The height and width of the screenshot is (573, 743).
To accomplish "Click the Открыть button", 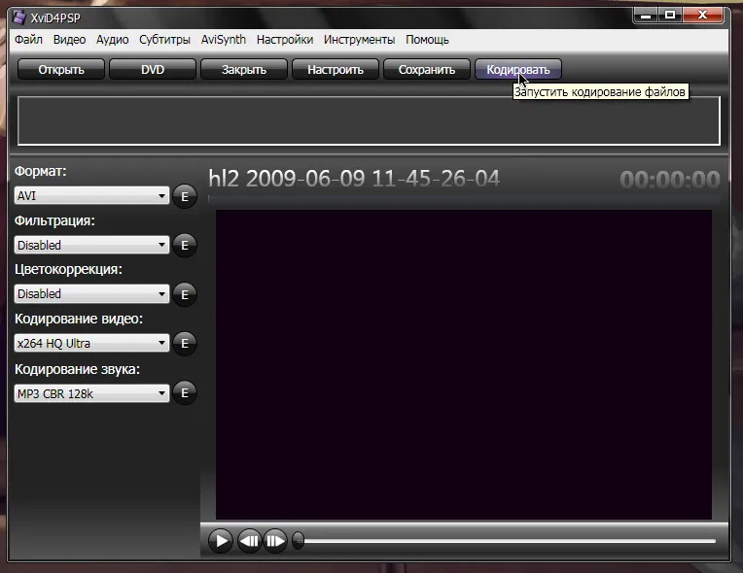I will (x=61, y=69).
